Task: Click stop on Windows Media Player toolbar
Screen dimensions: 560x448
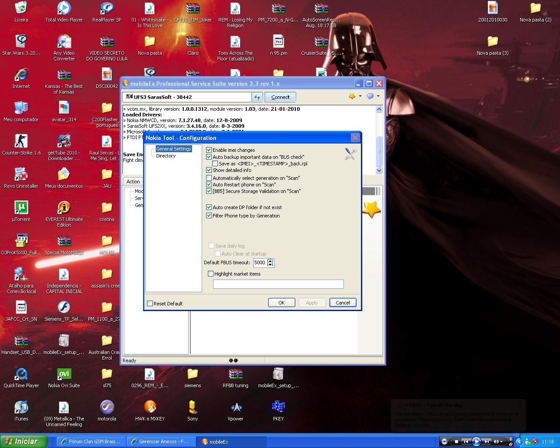Action: tap(456, 442)
